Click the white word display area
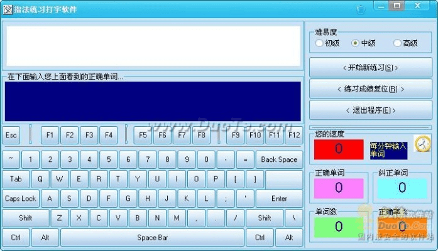Image resolution: width=438 pixels, height=251 pixels. [153, 46]
